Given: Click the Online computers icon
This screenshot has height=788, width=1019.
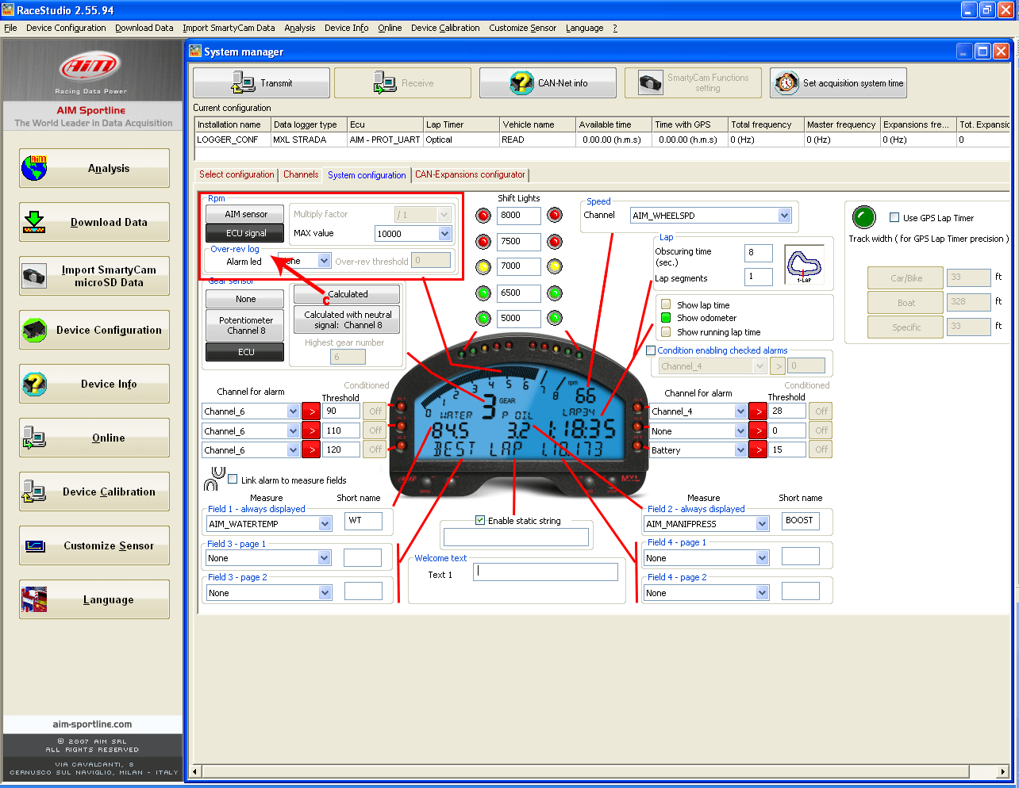Looking at the screenshot, I should click(34, 438).
